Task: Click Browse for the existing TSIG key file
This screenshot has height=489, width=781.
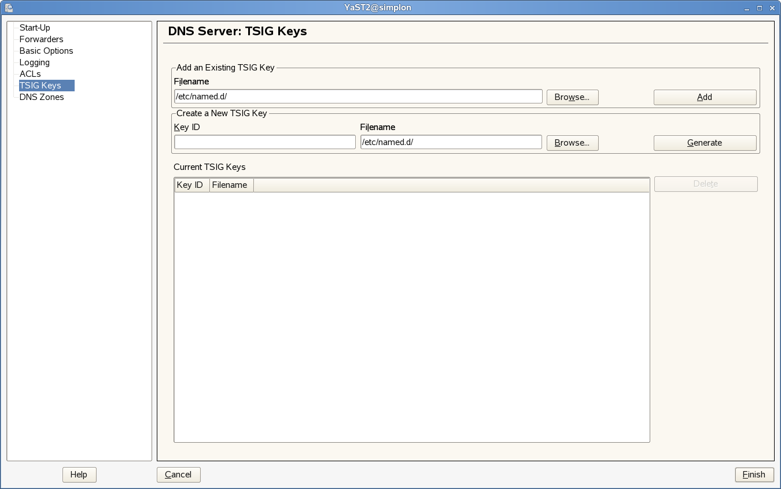Action: (x=572, y=97)
